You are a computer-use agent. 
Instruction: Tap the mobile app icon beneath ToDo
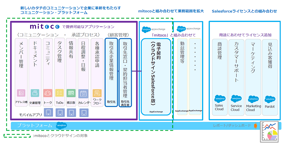[60, 112]
